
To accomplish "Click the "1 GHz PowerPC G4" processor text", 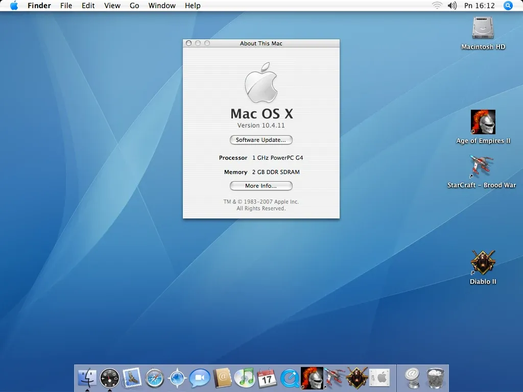I will tap(277, 158).
